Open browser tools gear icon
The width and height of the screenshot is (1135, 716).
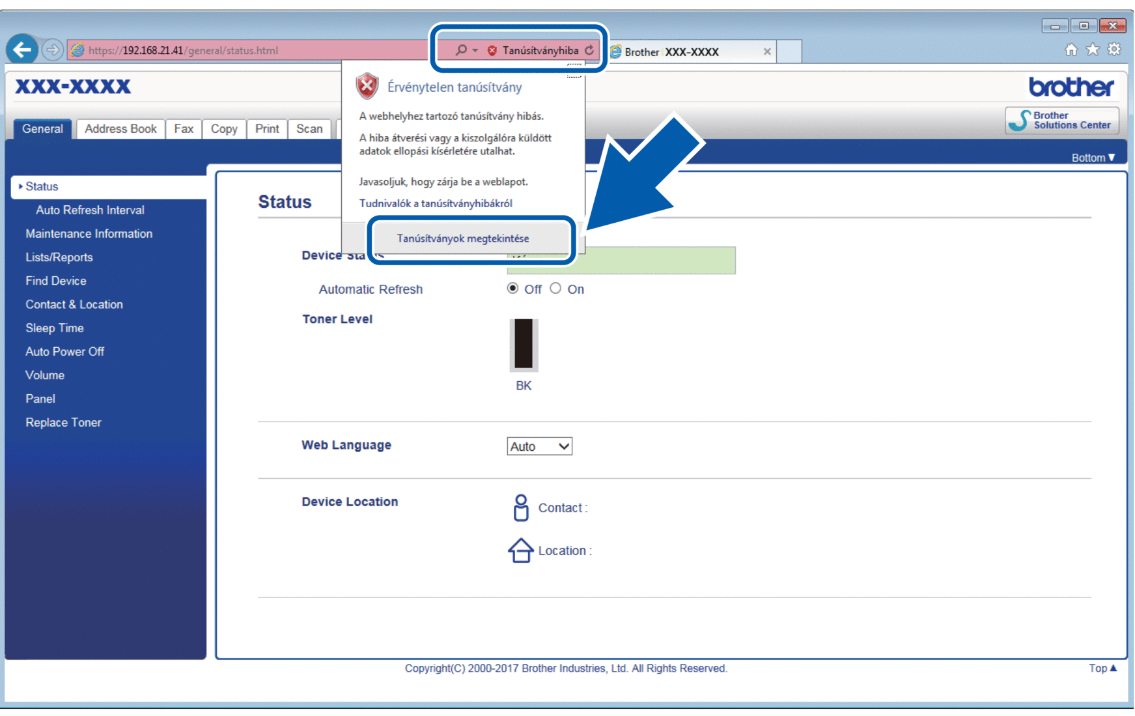point(1114,50)
